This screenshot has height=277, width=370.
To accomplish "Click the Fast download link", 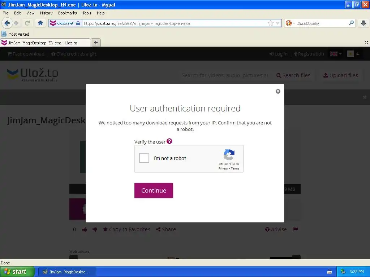I will pos(26,54).
